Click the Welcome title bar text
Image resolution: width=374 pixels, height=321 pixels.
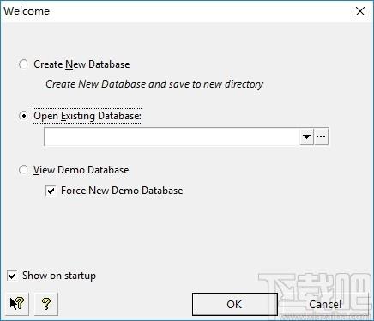click(x=27, y=11)
